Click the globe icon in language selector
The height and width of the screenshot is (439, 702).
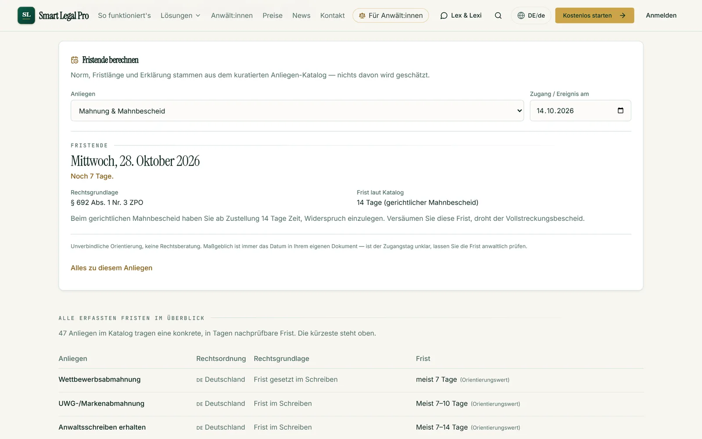(x=521, y=15)
